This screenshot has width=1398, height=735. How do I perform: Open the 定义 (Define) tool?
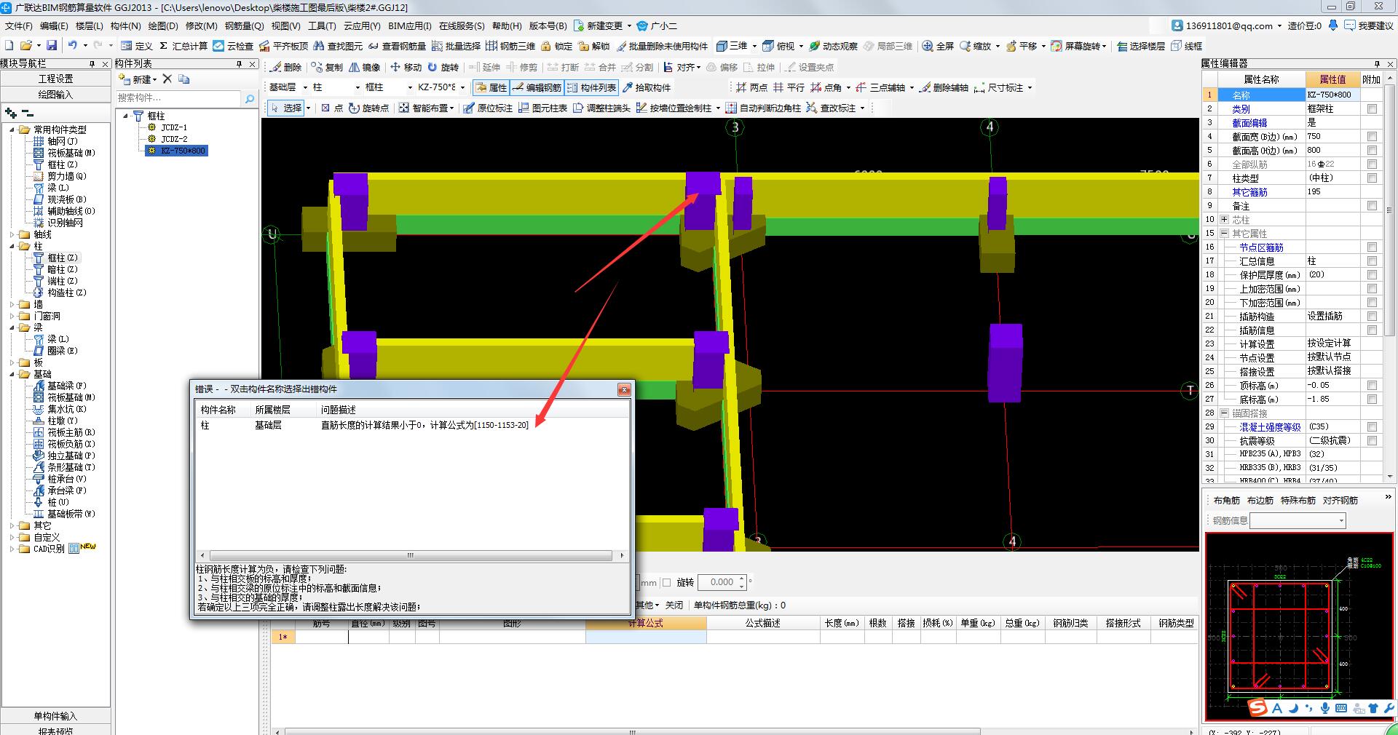137,46
